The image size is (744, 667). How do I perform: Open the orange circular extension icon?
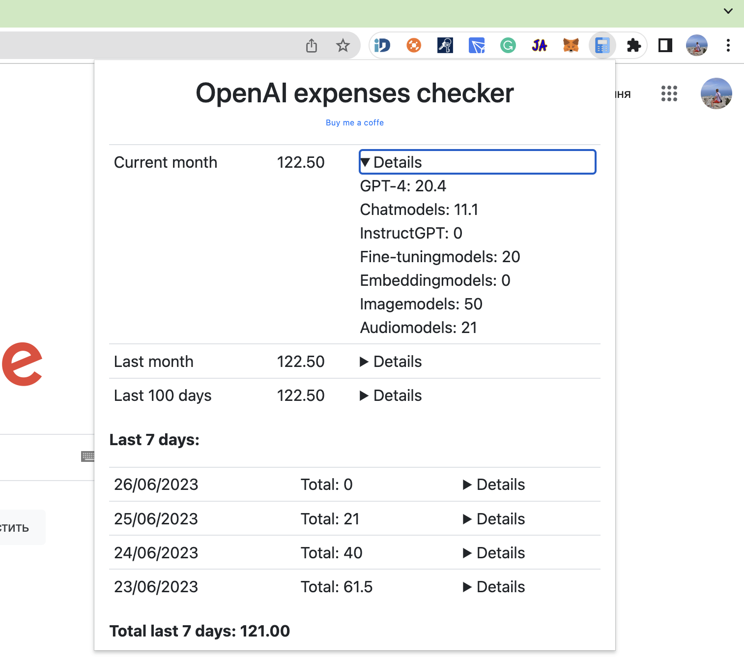coord(414,46)
